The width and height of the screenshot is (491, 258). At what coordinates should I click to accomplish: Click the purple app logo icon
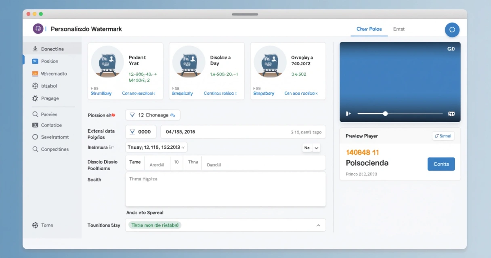(38, 29)
